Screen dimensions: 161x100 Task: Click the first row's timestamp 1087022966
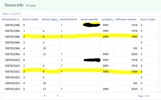pos(12,25)
